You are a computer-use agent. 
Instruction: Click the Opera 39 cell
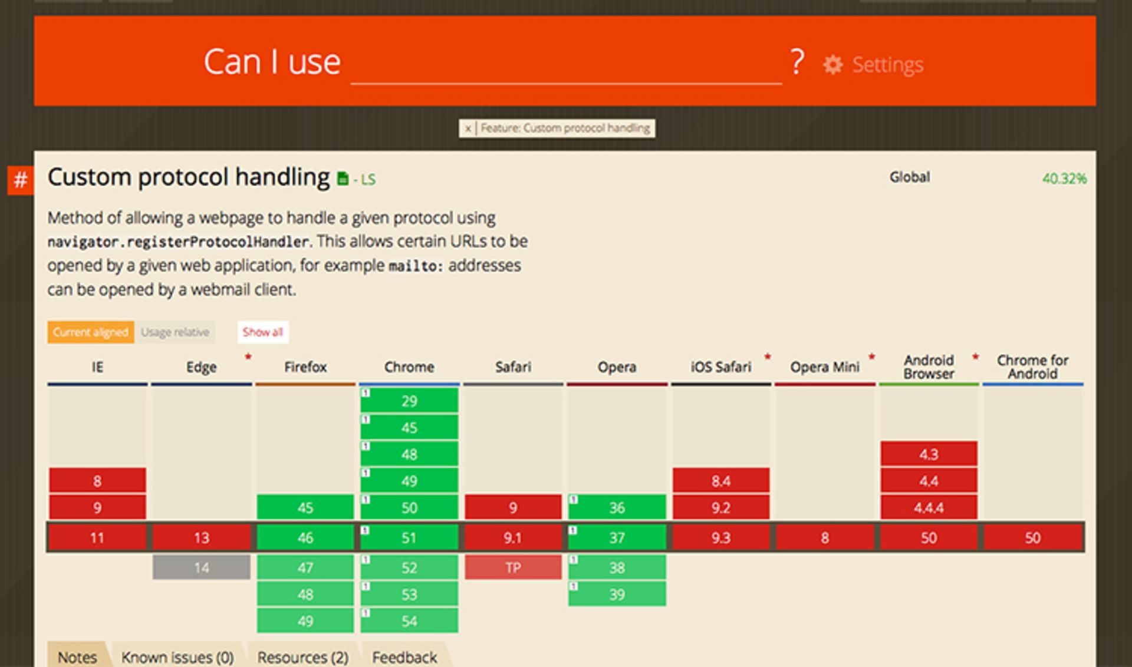[617, 594]
